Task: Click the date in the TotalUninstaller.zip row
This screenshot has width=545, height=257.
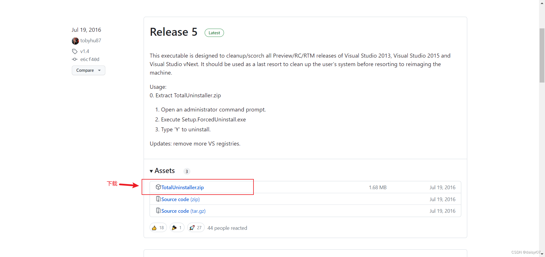Action: click(442, 188)
